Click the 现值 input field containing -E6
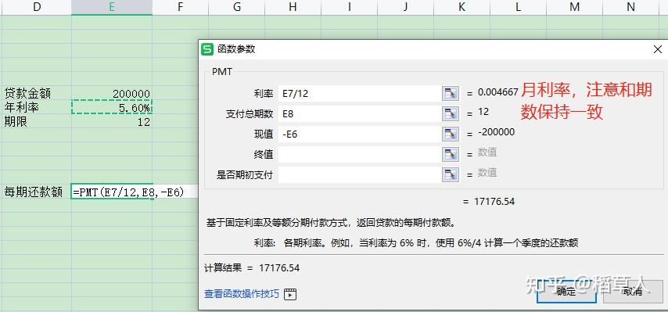This screenshot has width=668, height=312. click(360, 134)
